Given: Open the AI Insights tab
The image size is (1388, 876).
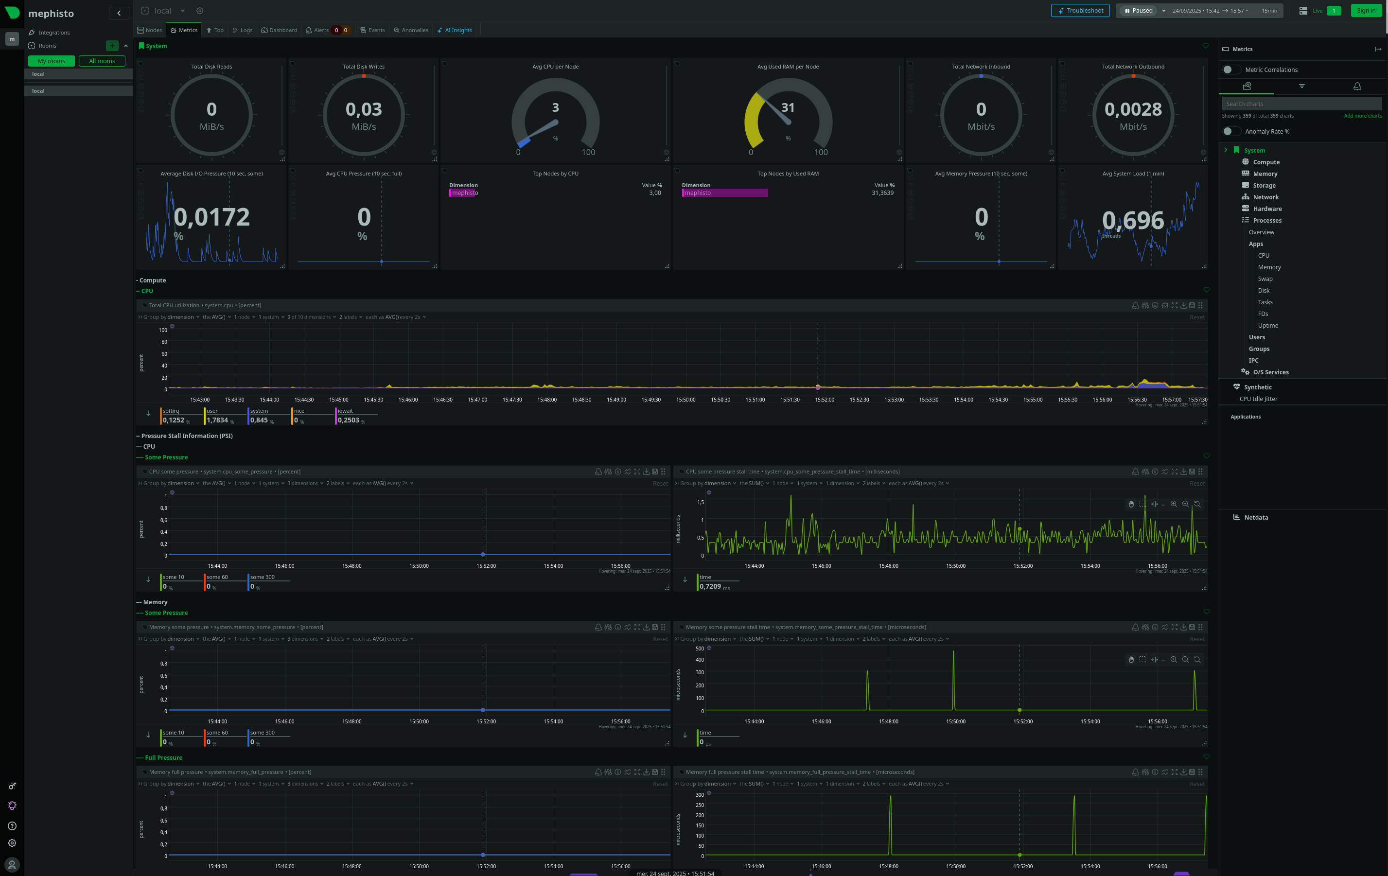Looking at the screenshot, I should click(455, 30).
